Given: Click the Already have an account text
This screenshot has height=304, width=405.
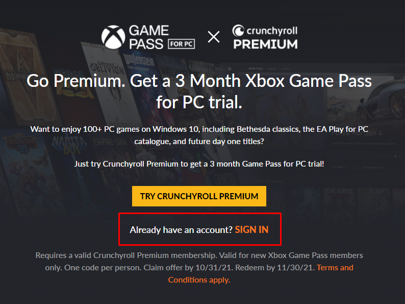Looking at the screenshot, I should [x=181, y=230].
